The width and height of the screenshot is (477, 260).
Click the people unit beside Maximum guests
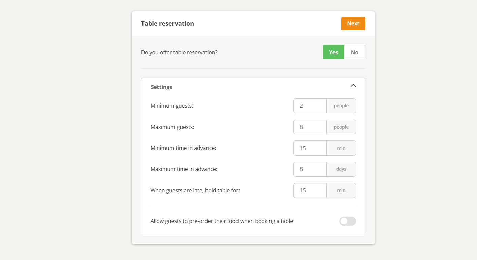pyautogui.click(x=341, y=127)
